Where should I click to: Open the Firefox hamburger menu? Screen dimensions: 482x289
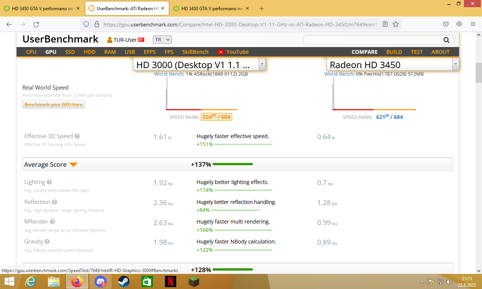[x=473, y=24]
